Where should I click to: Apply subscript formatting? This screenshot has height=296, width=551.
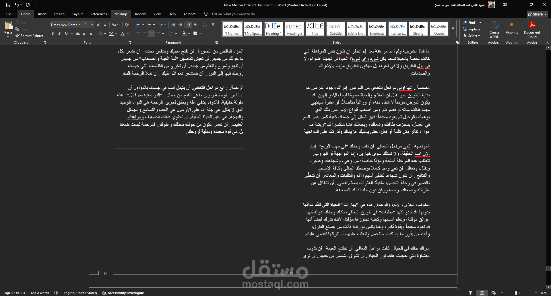pos(84,34)
